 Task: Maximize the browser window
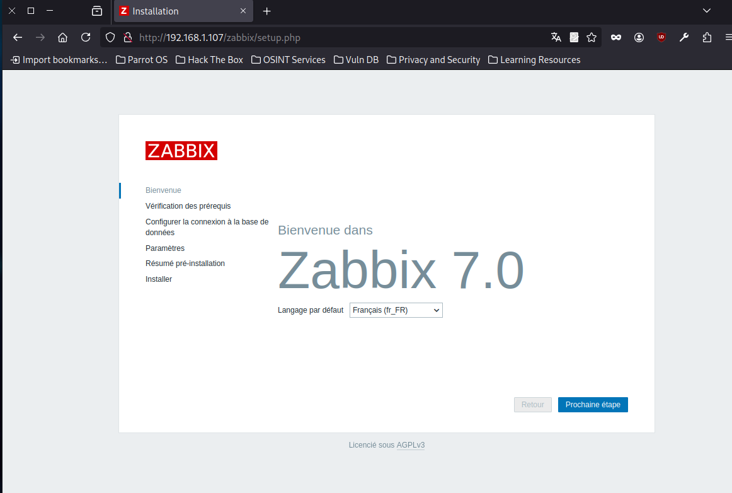coord(31,11)
